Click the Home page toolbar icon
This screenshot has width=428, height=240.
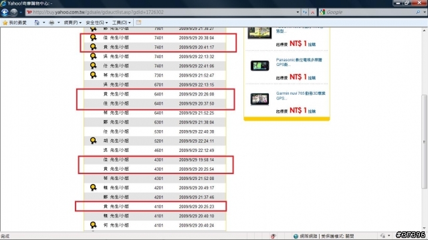pos(37,23)
